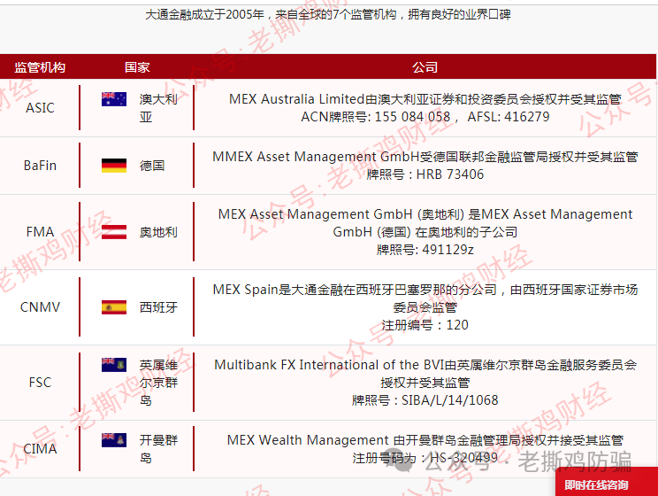Screen dimensions: 658x496
Task: Click the 开曼群岛 country name
Action: pos(158,448)
